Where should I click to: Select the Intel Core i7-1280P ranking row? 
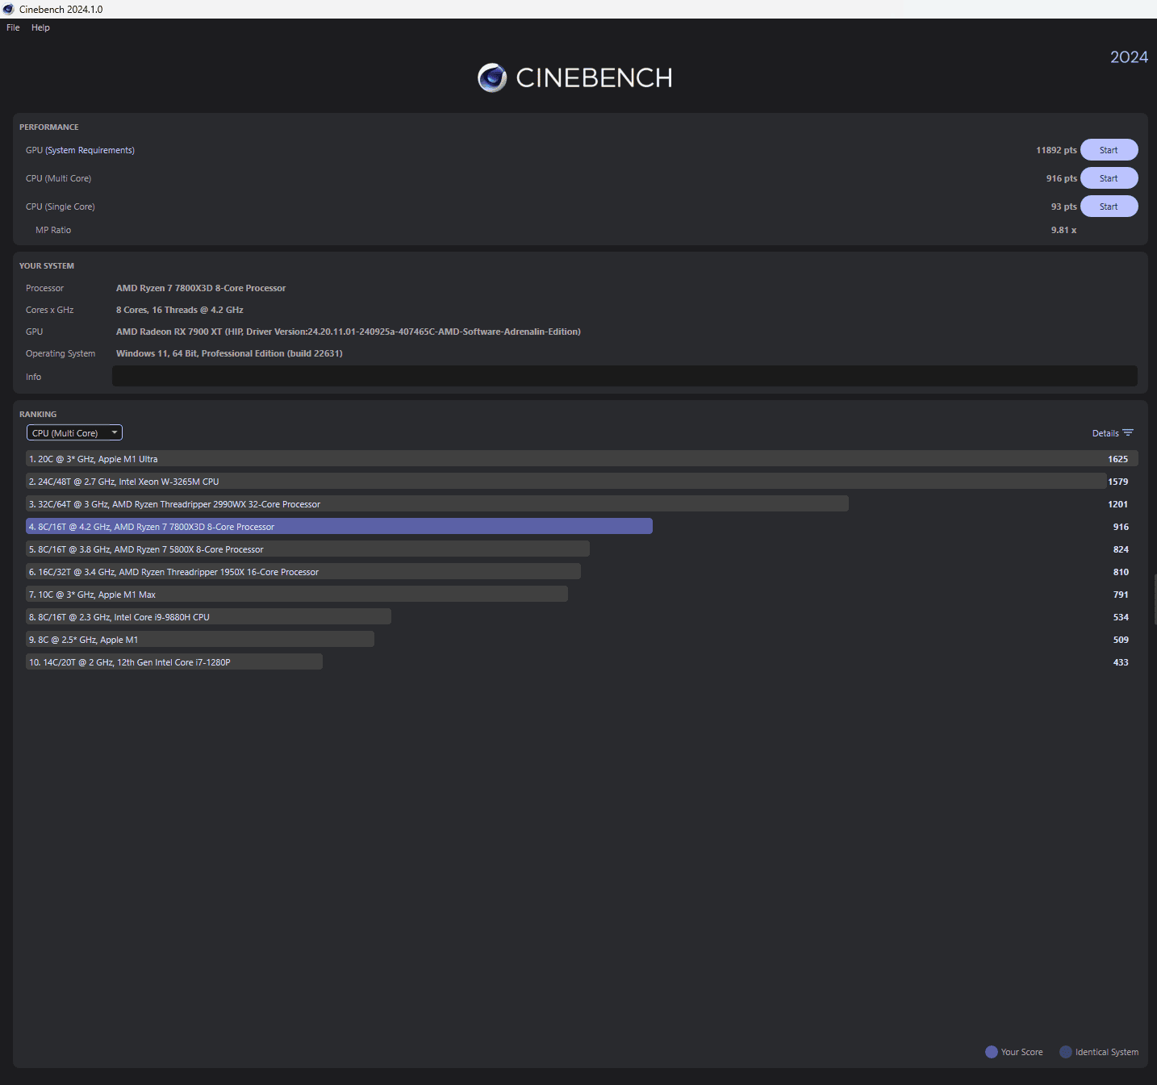(582, 661)
